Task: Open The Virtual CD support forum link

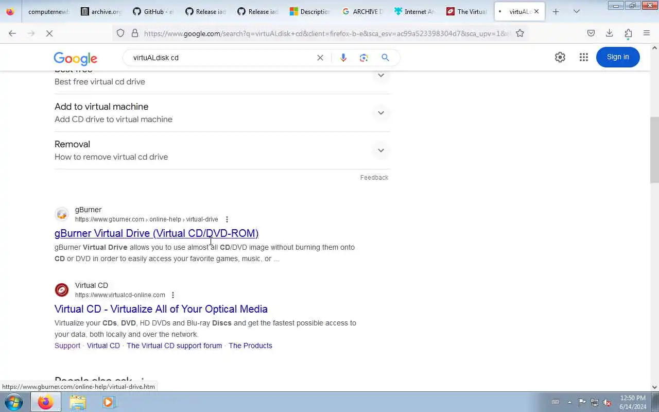Action: tap(175, 346)
